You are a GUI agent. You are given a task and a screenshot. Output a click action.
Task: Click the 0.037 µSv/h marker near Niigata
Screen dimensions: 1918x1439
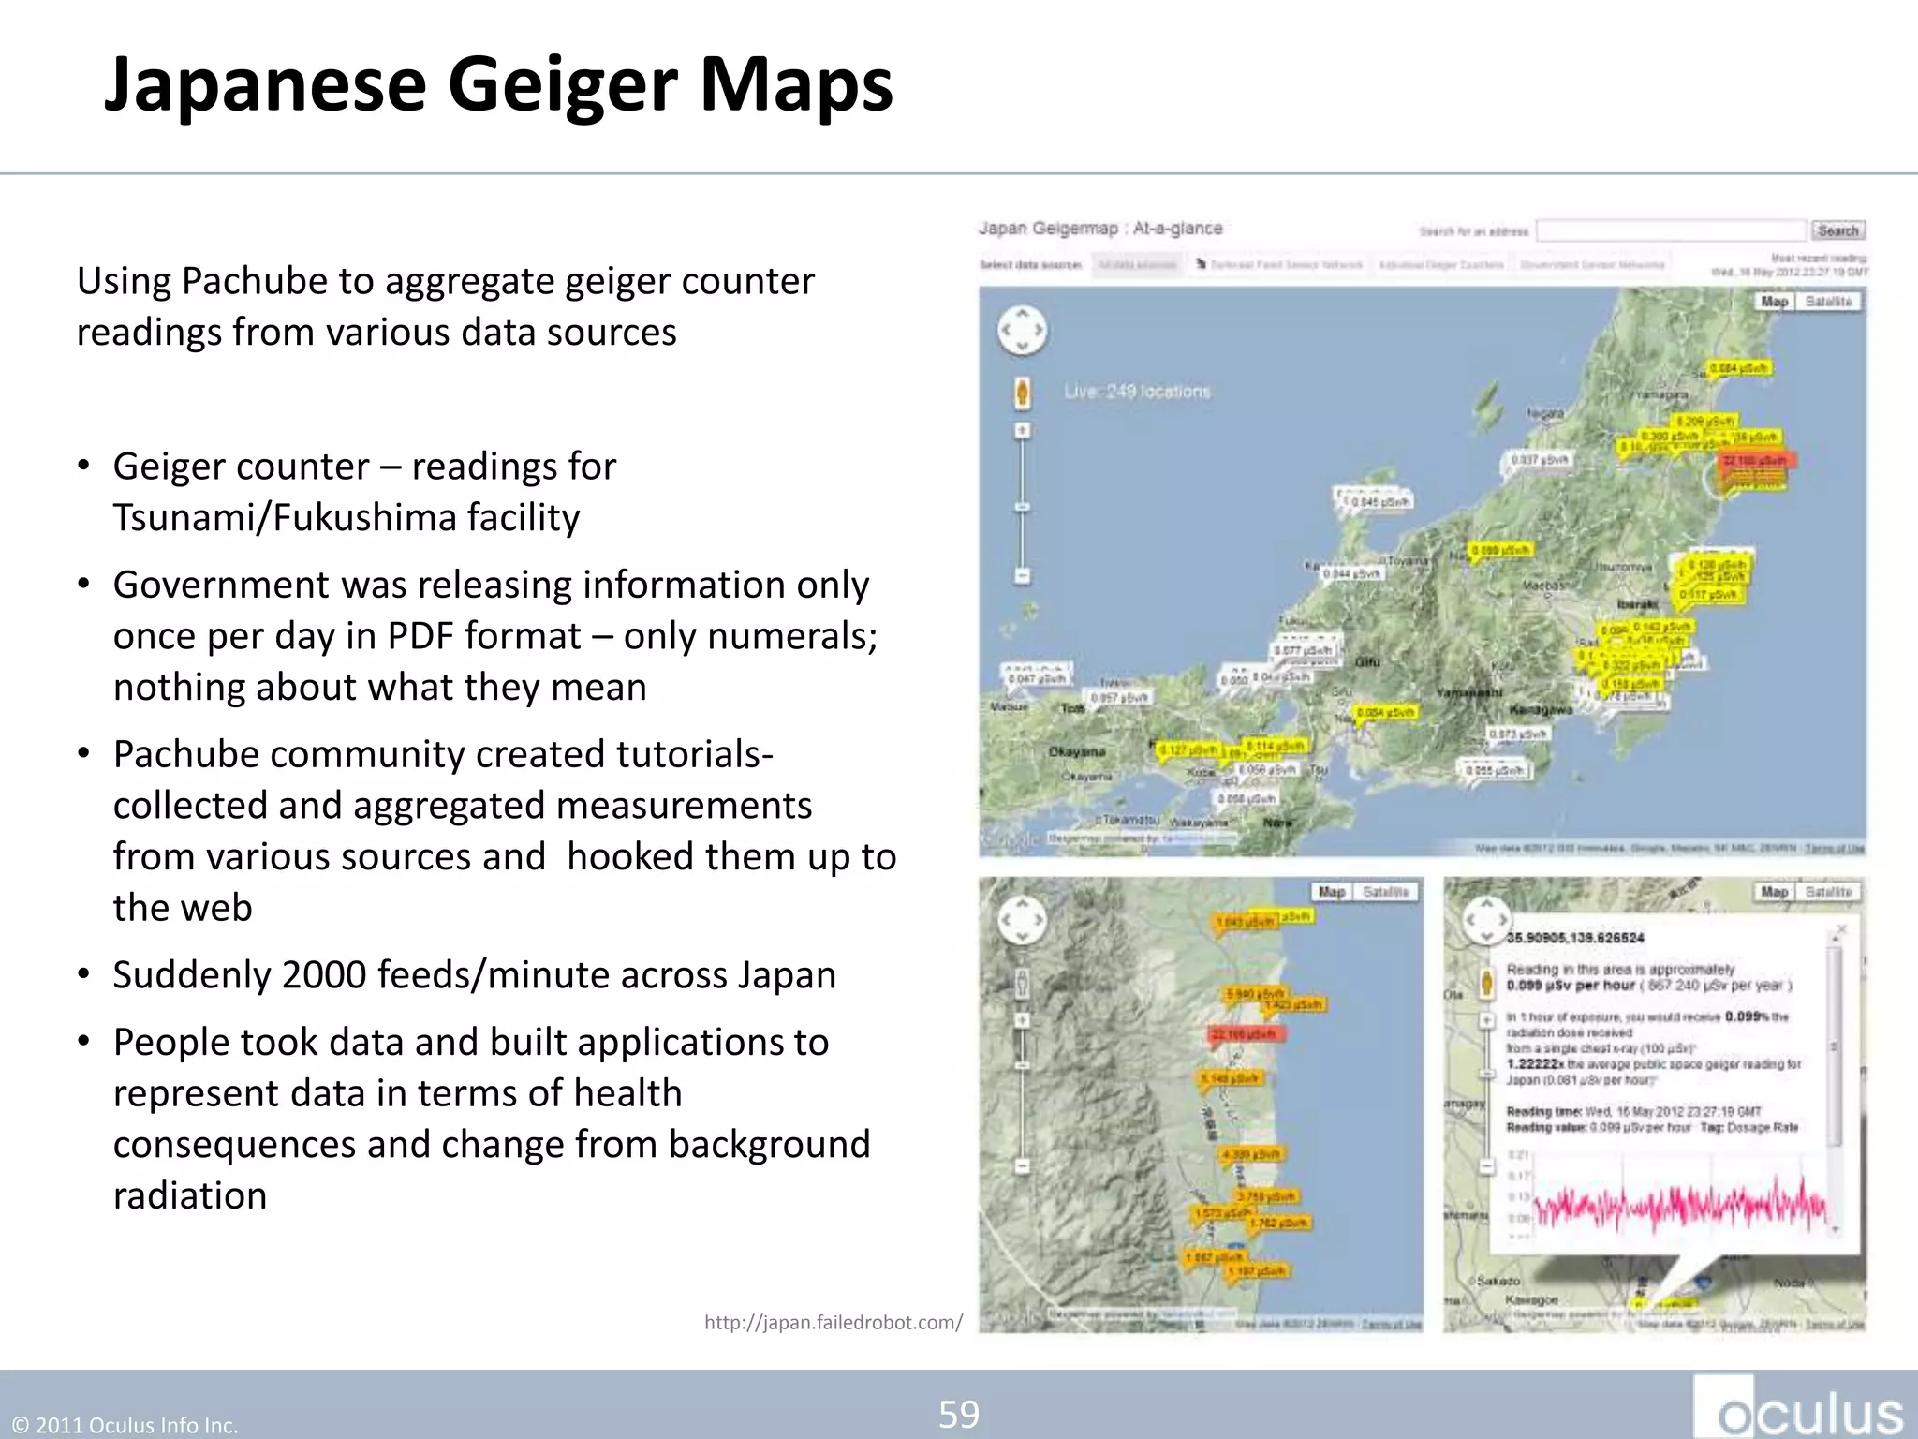1541,460
